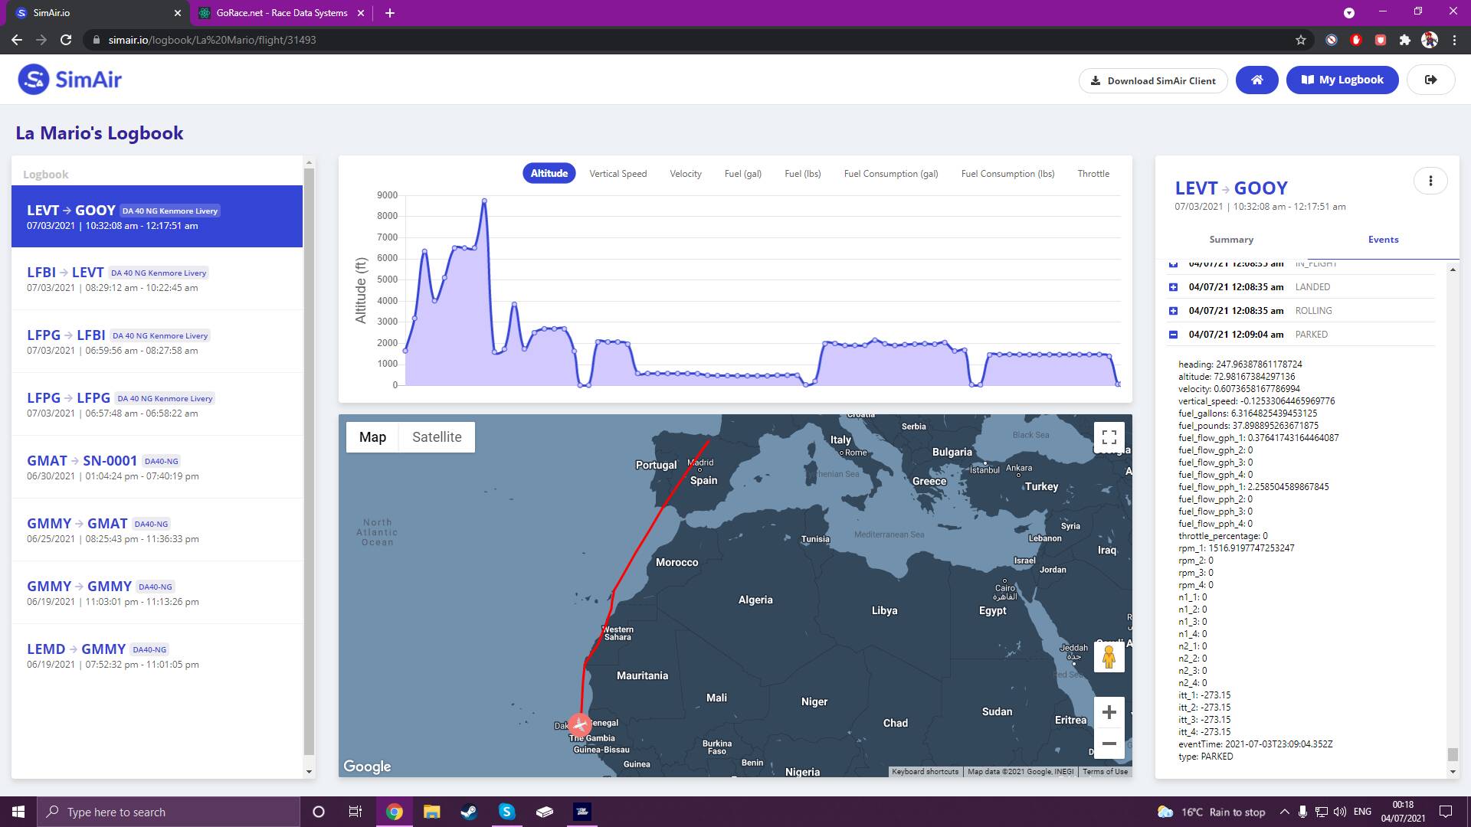
Task: Open My Logbook button
Action: pyautogui.click(x=1342, y=80)
